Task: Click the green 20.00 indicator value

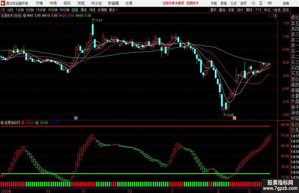Action: coord(44,123)
